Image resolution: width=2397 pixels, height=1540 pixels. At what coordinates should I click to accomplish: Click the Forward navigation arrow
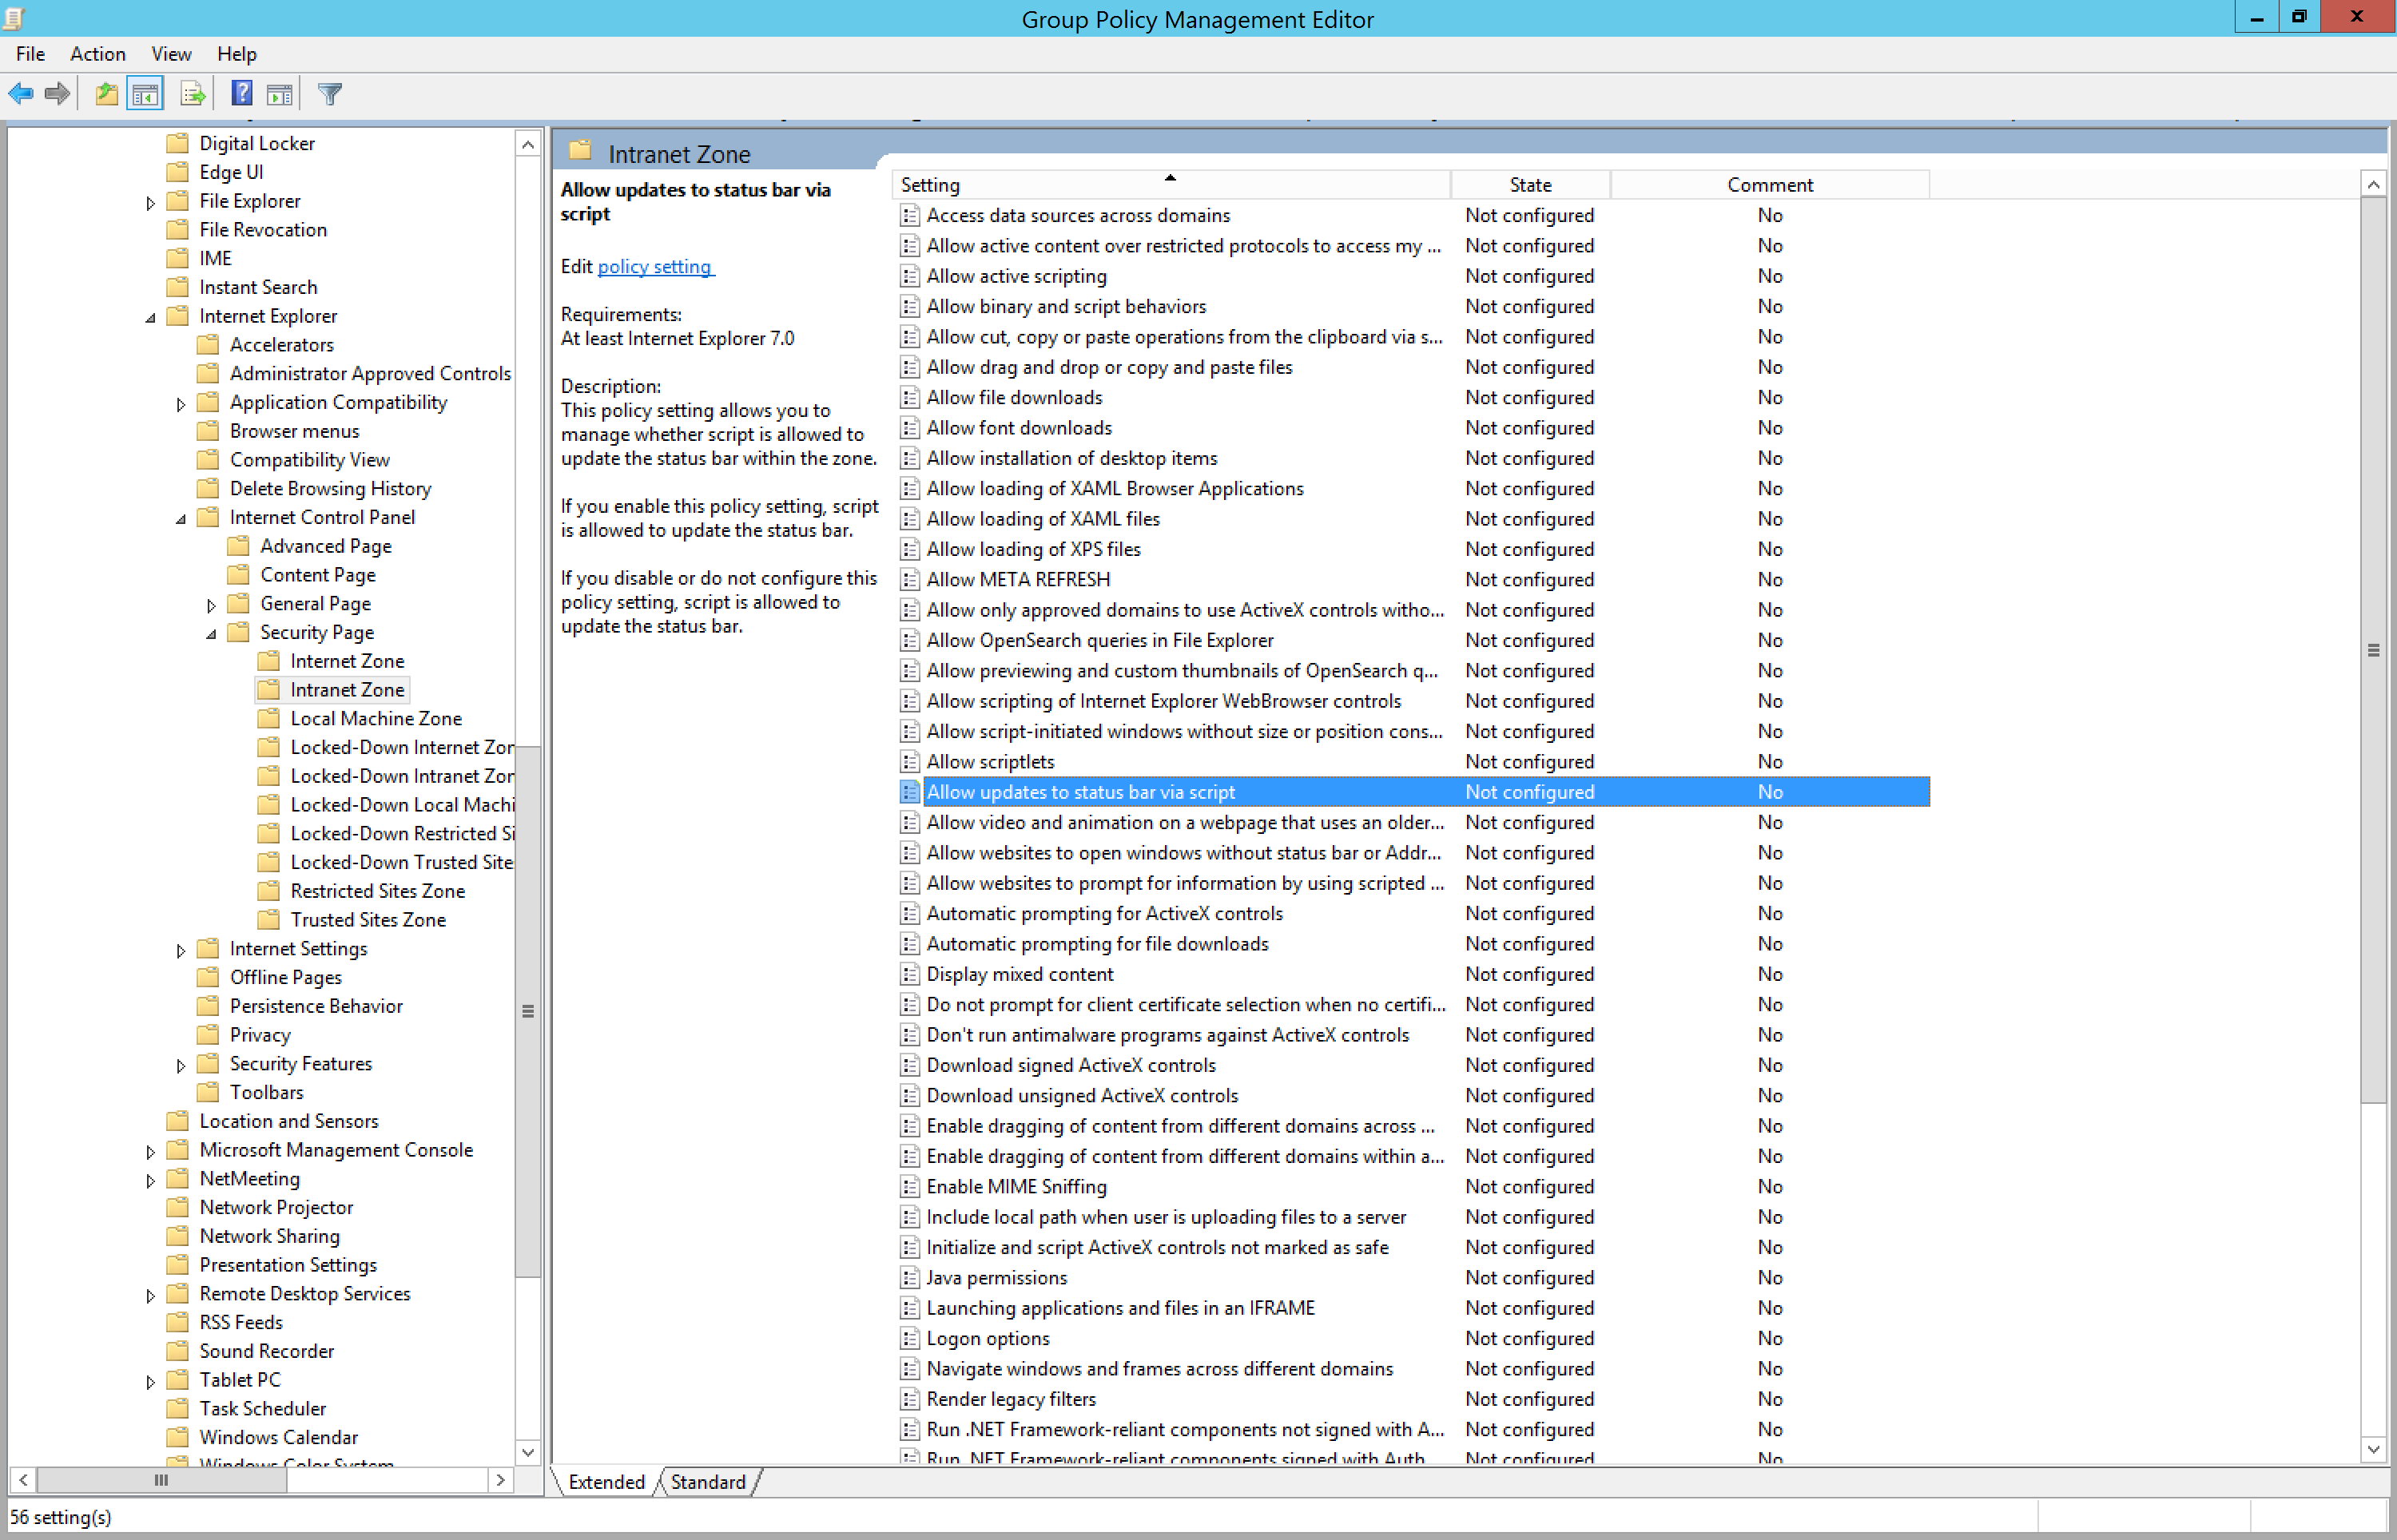point(57,93)
